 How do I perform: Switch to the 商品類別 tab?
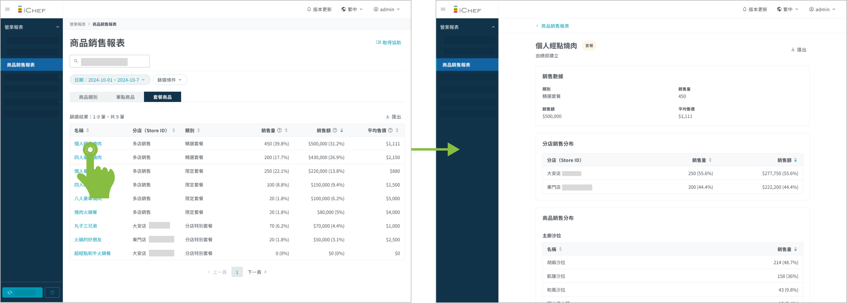tap(88, 97)
